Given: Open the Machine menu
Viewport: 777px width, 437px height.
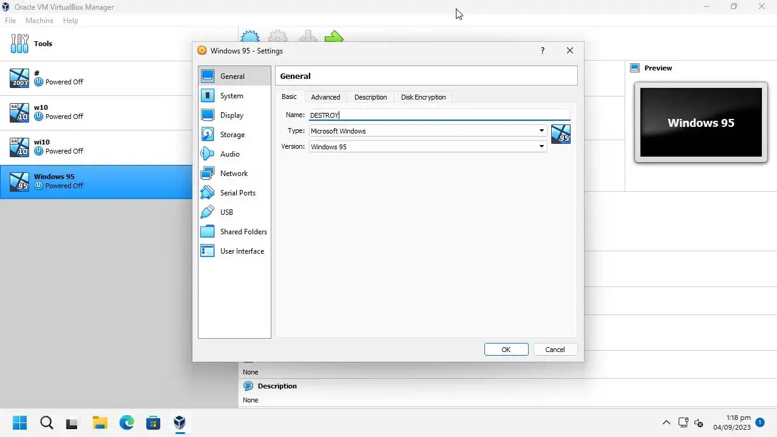Looking at the screenshot, I should [39, 20].
